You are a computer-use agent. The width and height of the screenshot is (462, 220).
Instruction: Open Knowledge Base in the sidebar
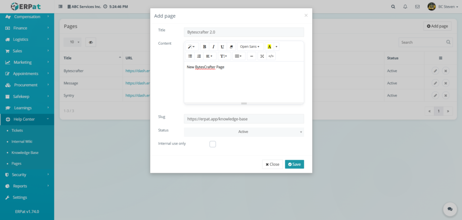25,153
